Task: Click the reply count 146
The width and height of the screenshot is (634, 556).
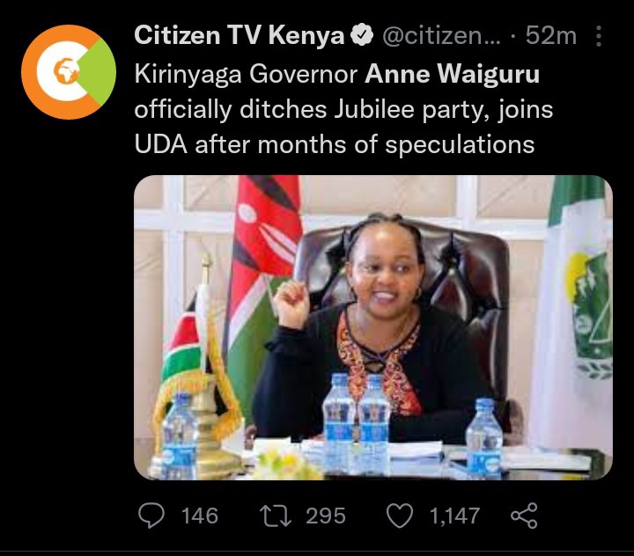Action: (x=200, y=516)
